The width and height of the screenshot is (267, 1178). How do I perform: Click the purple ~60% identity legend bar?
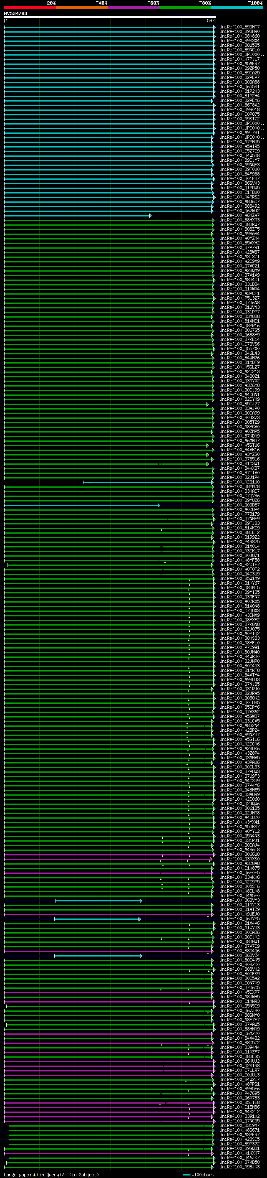tap(134, 8)
